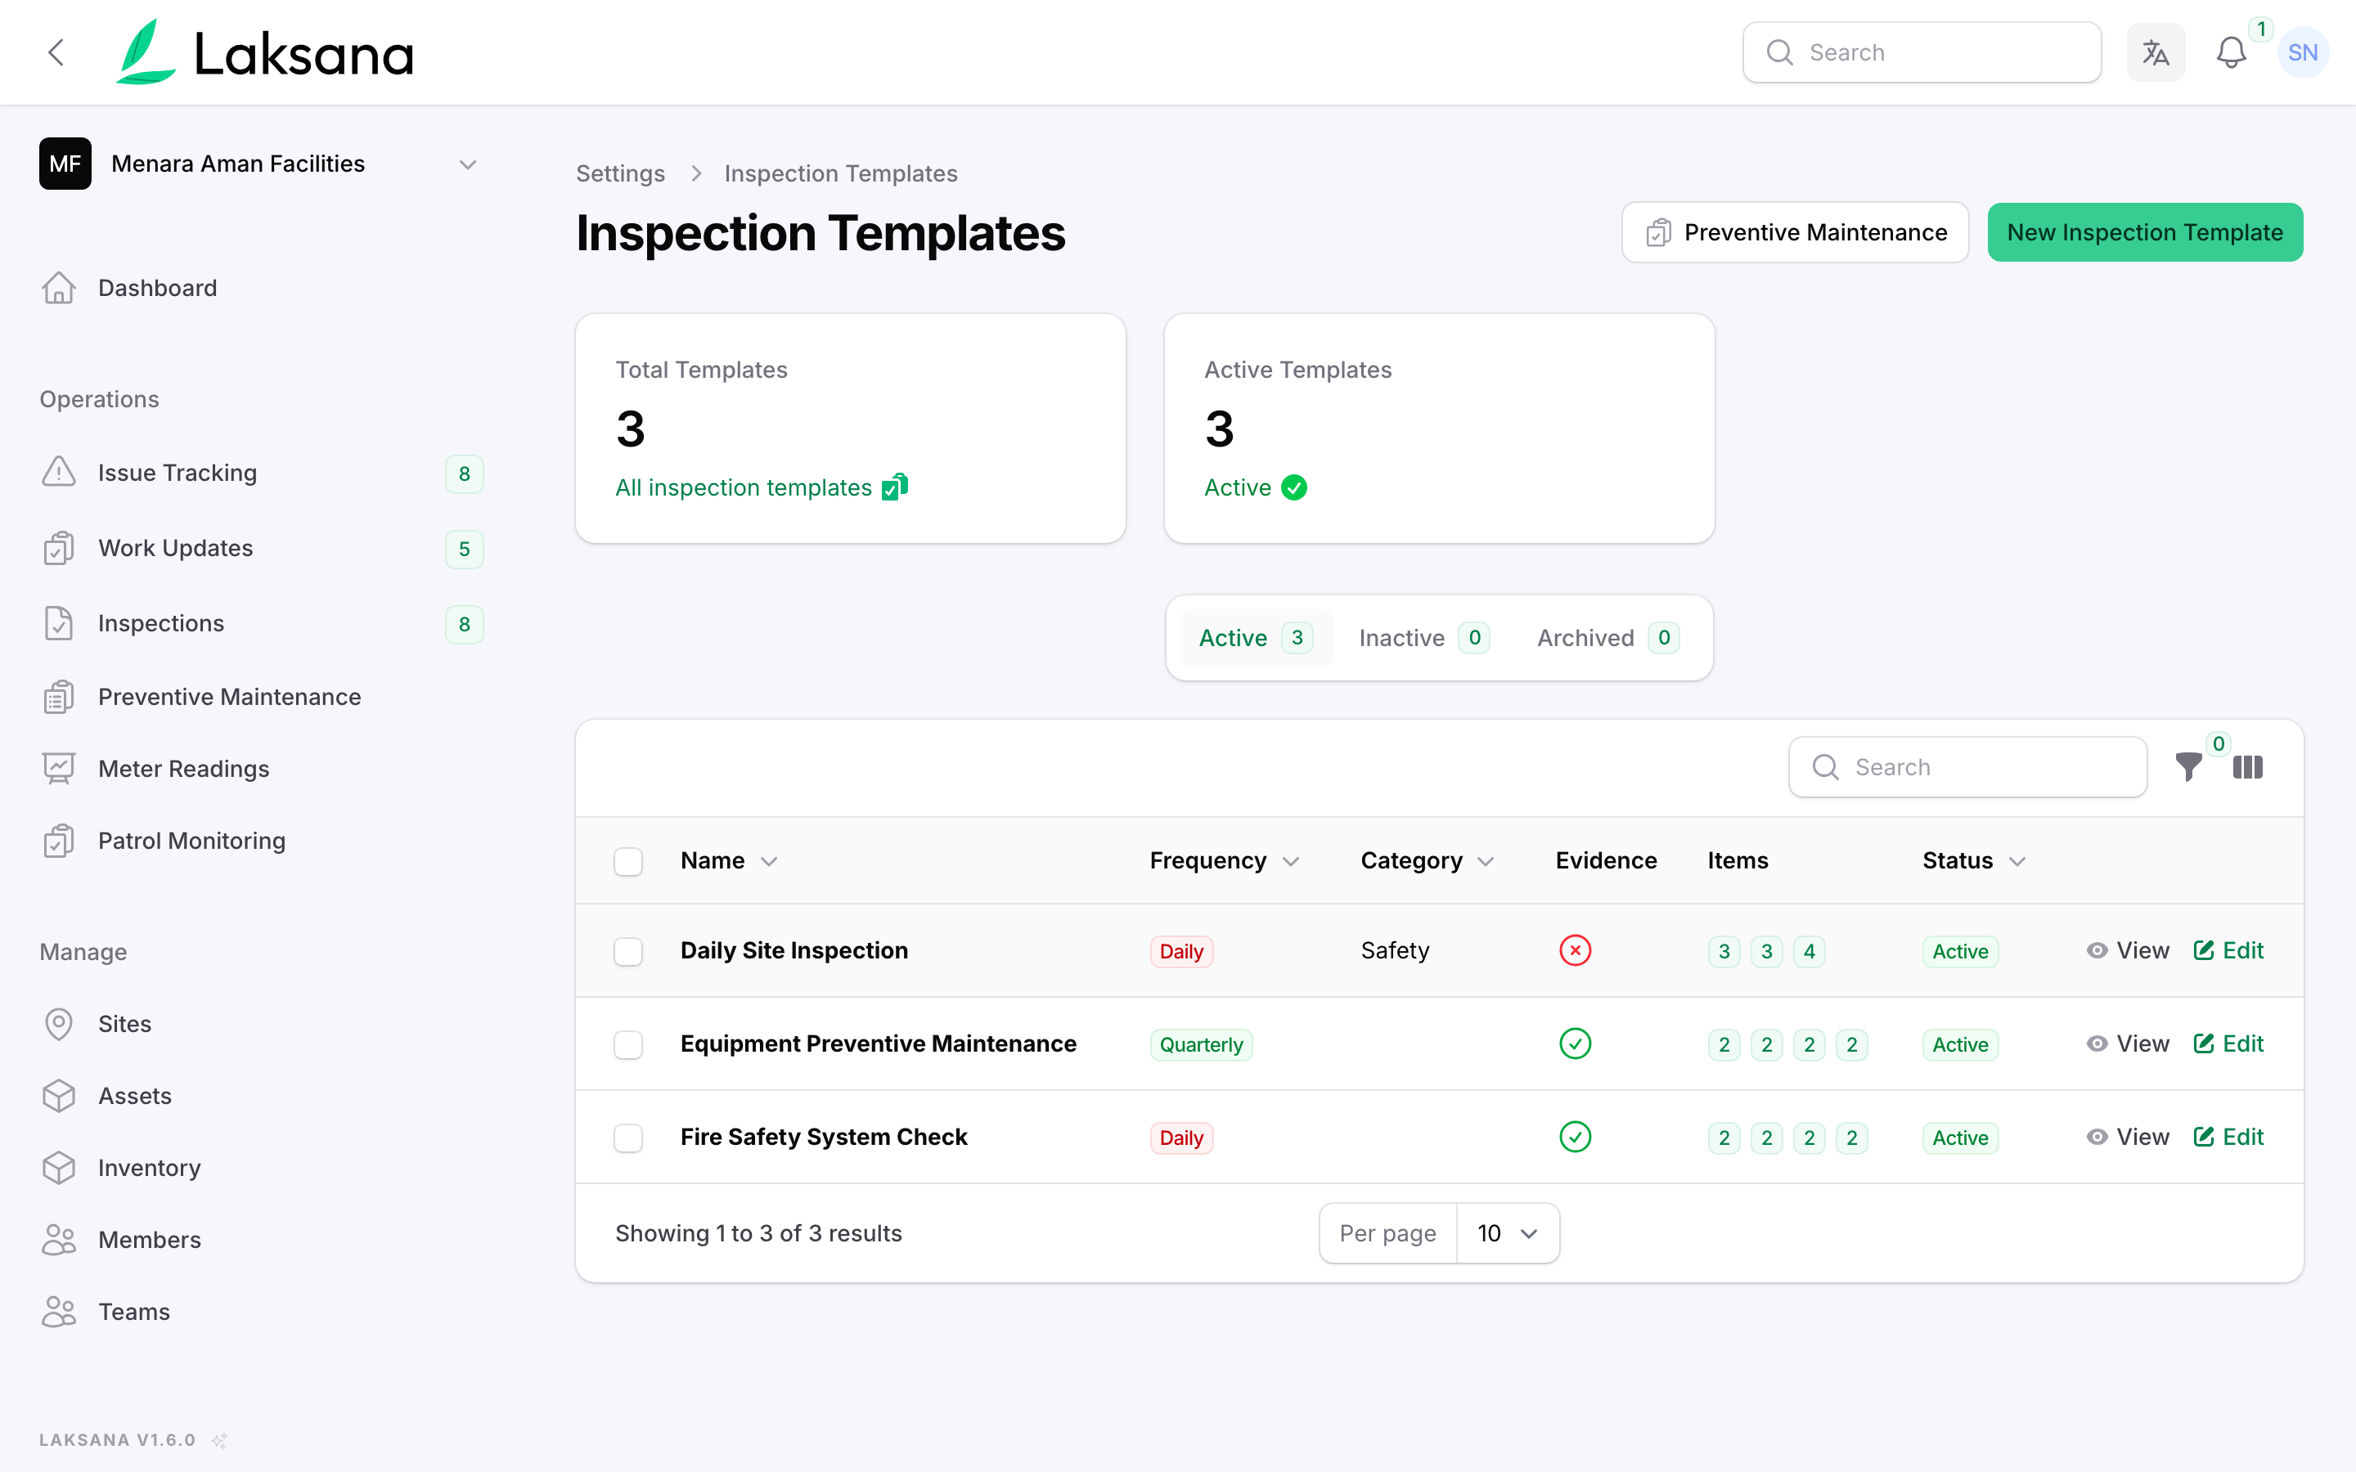
Task: Tick the select-all checkbox in table header
Action: [x=628, y=862]
